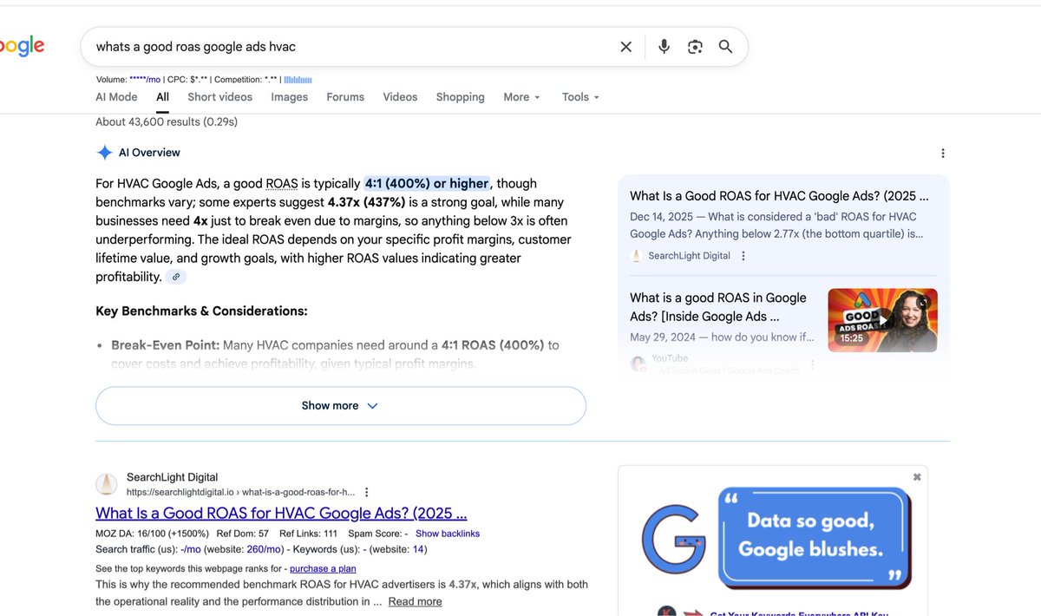This screenshot has width=1041, height=616.
Task: Click the volume value in keyword stats
Action: (x=145, y=80)
